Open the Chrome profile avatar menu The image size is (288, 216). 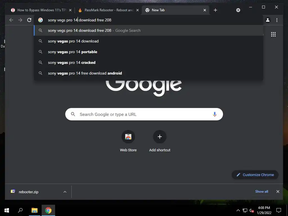pyautogui.click(x=268, y=20)
